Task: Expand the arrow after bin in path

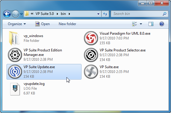Action: (69, 14)
